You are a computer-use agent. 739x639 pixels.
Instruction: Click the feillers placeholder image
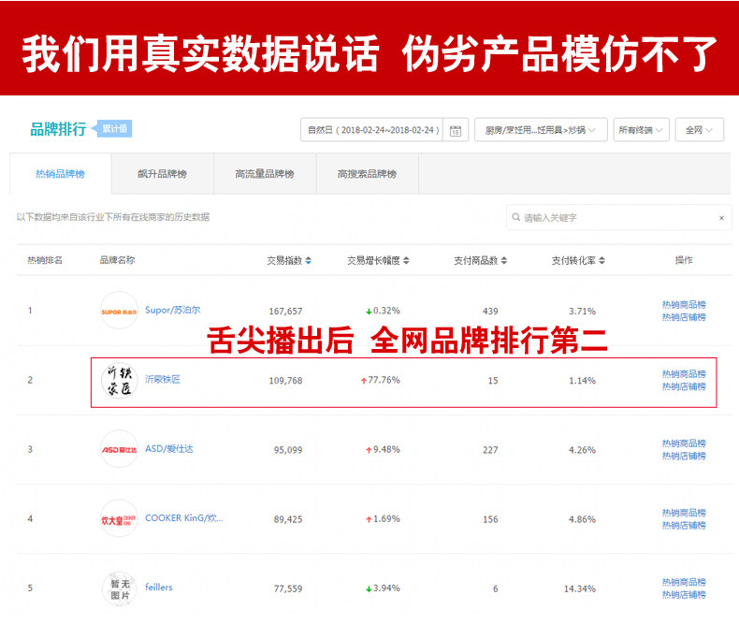[x=119, y=588]
